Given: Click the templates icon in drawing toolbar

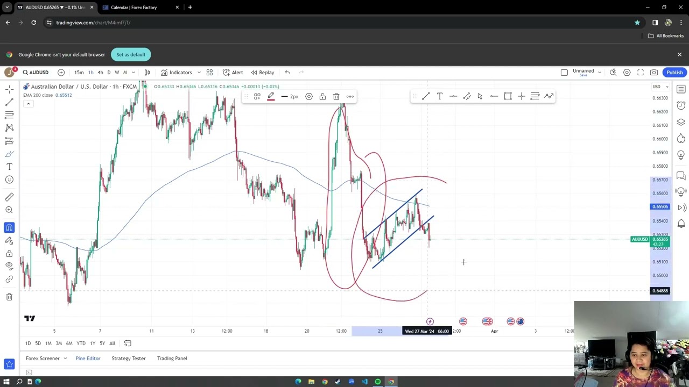Looking at the screenshot, I should coord(257,97).
